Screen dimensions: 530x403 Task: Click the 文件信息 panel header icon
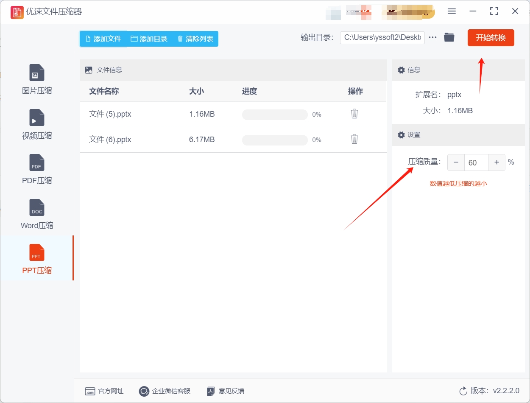coord(89,70)
